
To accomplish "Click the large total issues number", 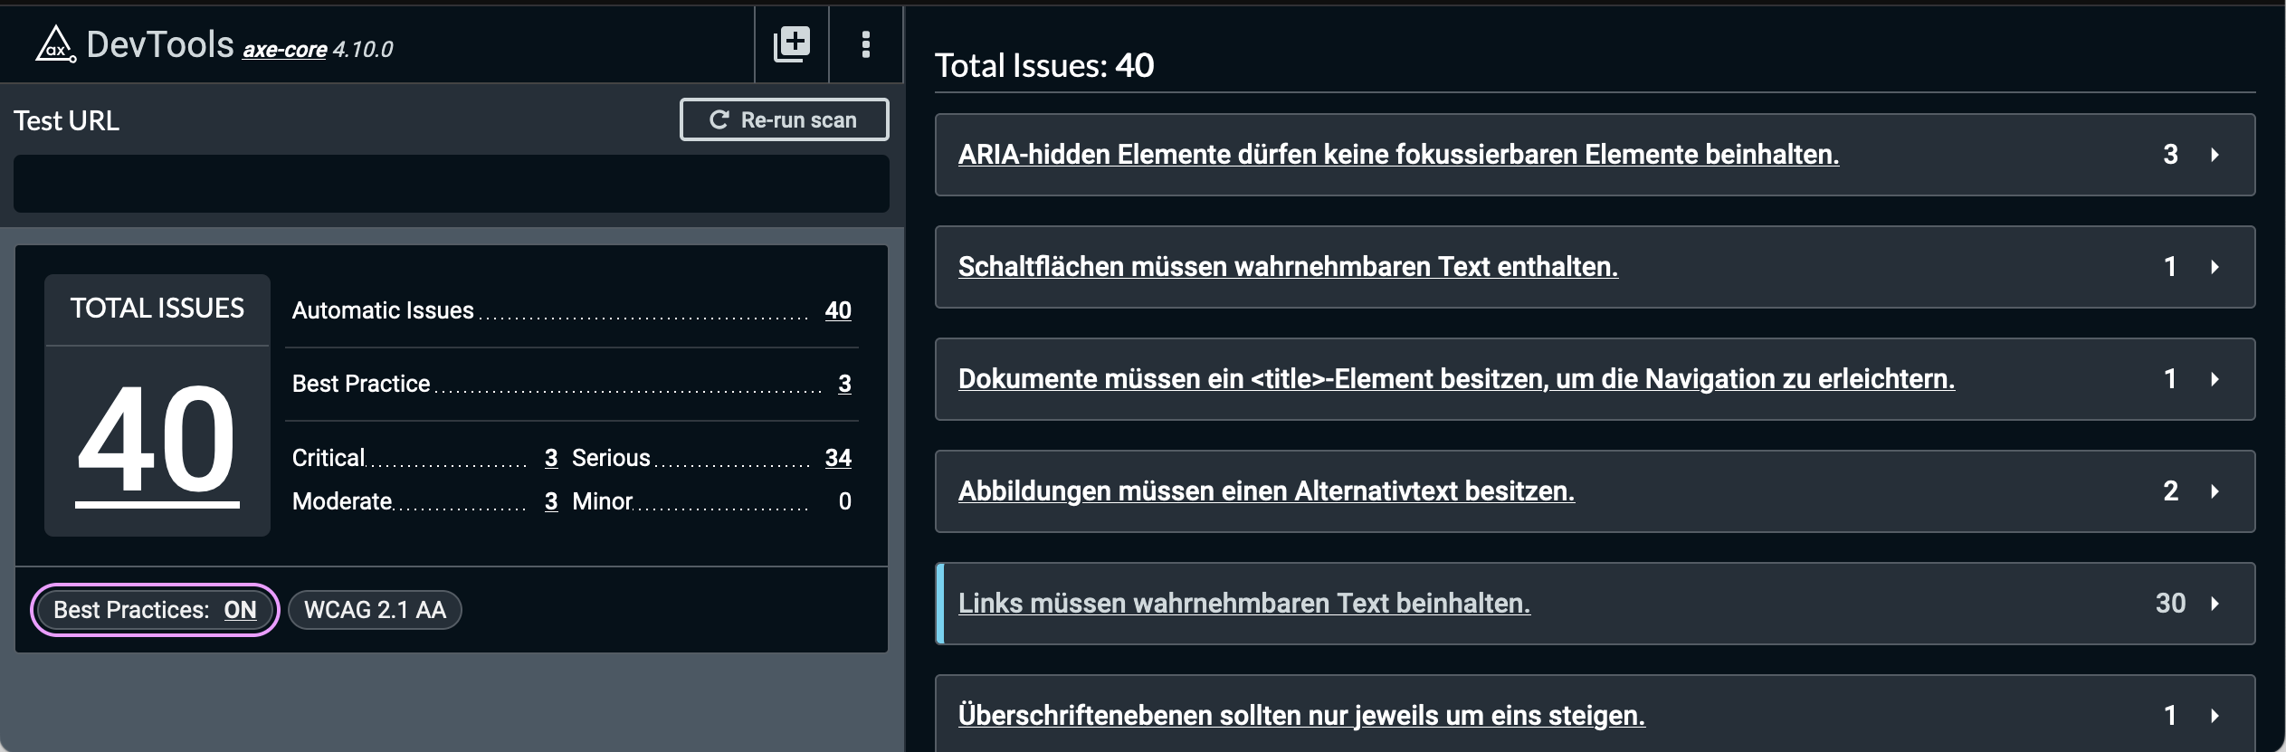I will (157, 440).
